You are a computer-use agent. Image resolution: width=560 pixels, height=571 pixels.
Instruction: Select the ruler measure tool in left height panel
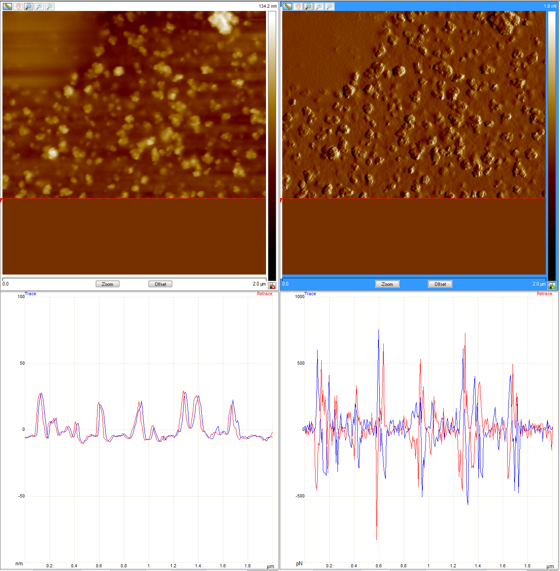pos(7,6)
